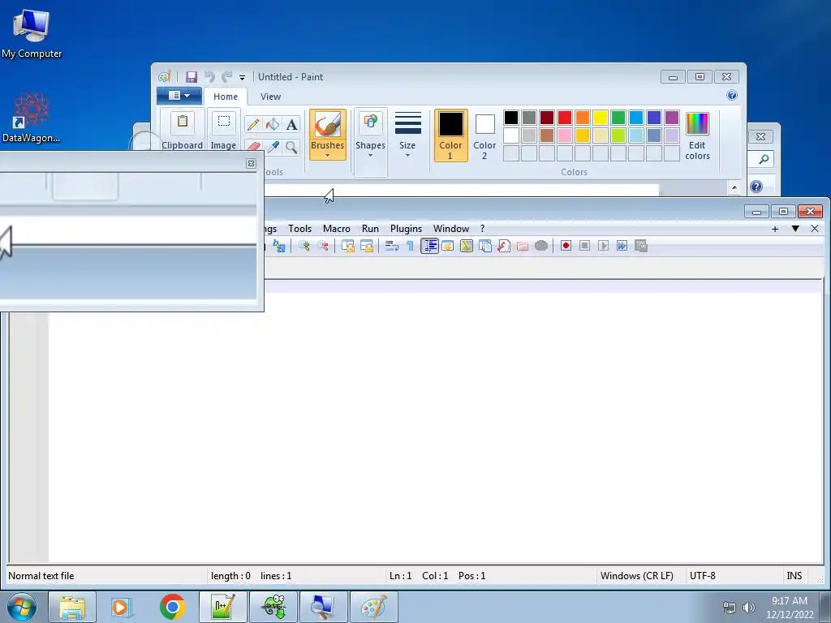Screen dimensions: 831x623
Task: Click the Paint scrollbar up arrow
Action: (734, 187)
